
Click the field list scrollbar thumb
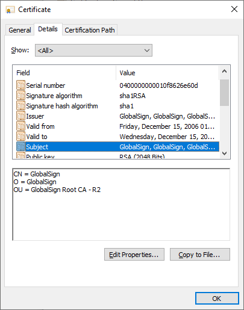(224, 93)
